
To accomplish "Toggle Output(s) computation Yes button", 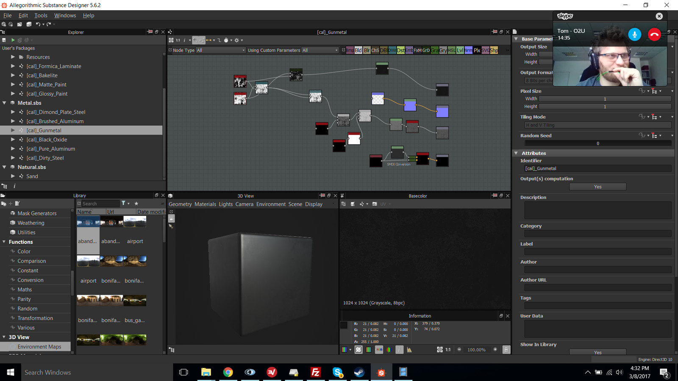I will point(597,187).
